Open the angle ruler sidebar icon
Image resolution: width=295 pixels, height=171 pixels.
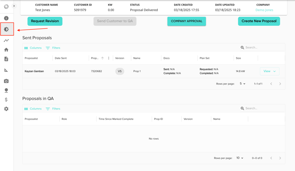pos(6,70)
